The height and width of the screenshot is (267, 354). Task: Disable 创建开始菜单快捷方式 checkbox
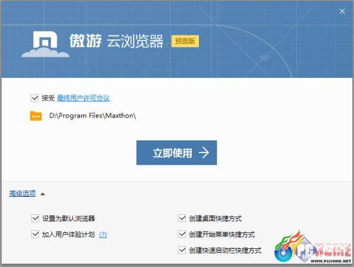tap(182, 234)
